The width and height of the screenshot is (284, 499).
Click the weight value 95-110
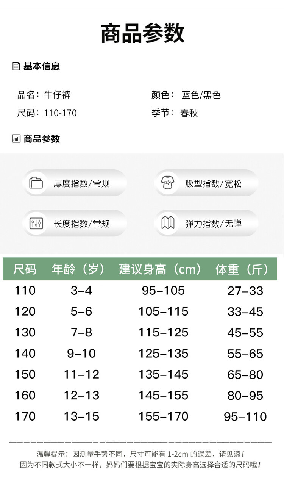(x=245, y=417)
